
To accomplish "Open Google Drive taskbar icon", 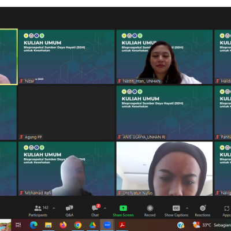I will (92, 225).
